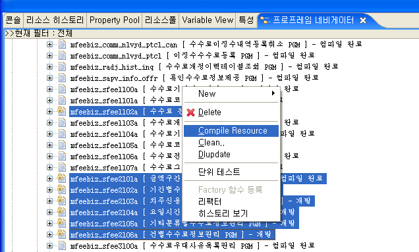The image size is (419, 252).
Task: Select mfeebiz_radj_hist_inq tree row text
Action: (204, 66)
